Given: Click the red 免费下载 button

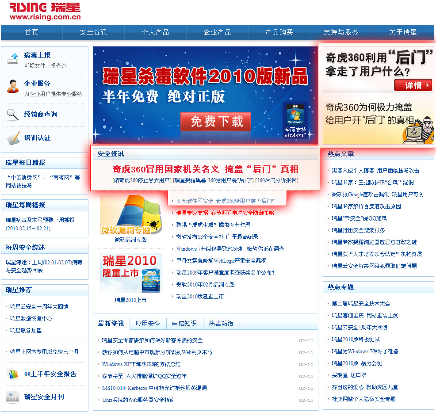Looking at the screenshot, I should tap(216, 121).
